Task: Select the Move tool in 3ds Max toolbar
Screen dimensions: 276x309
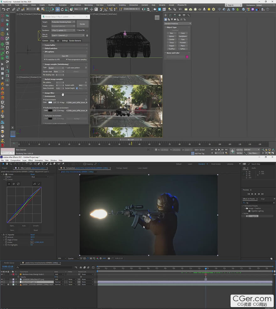Action: 57,9
